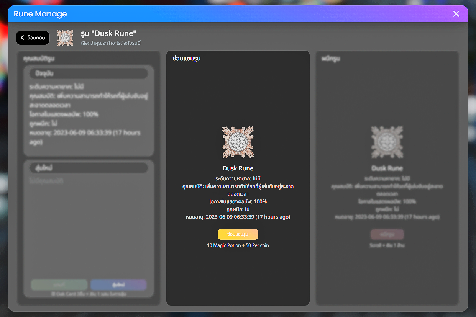Viewport: 476px width, 317px height.
Task: Click the "Dusk Rune" name in the repair panel
Action: [x=238, y=168]
